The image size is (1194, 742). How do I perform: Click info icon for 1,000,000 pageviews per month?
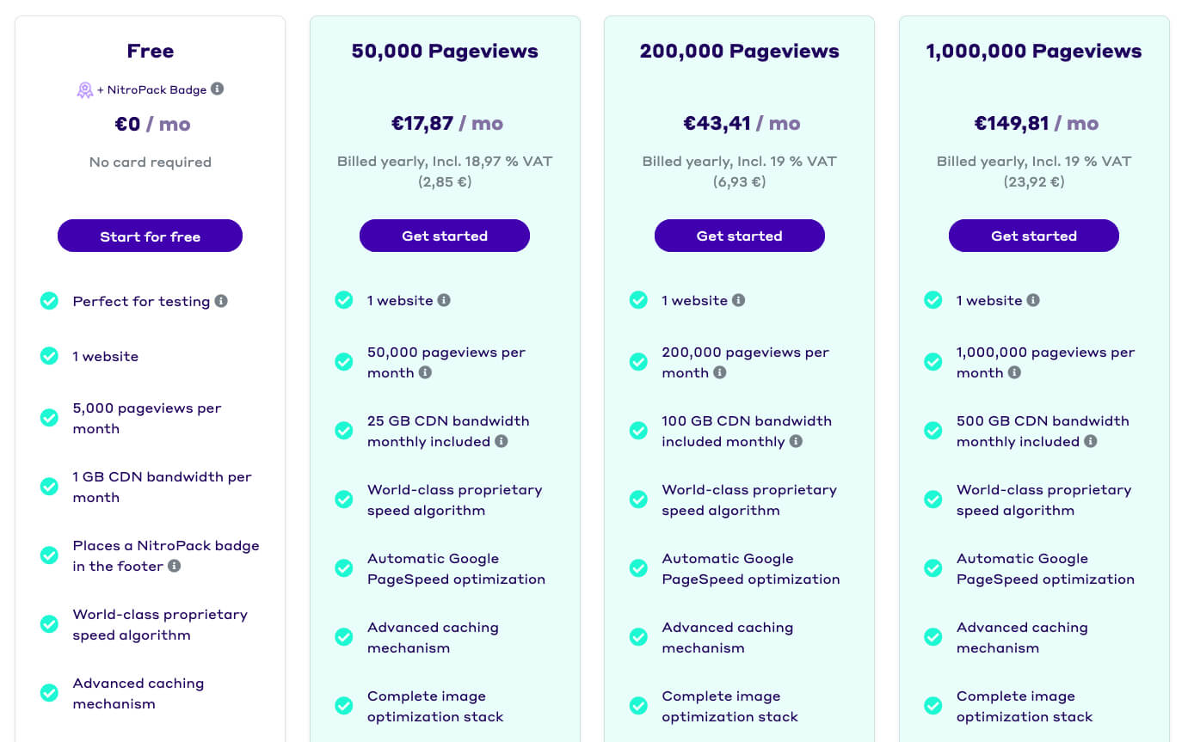click(x=1014, y=372)
